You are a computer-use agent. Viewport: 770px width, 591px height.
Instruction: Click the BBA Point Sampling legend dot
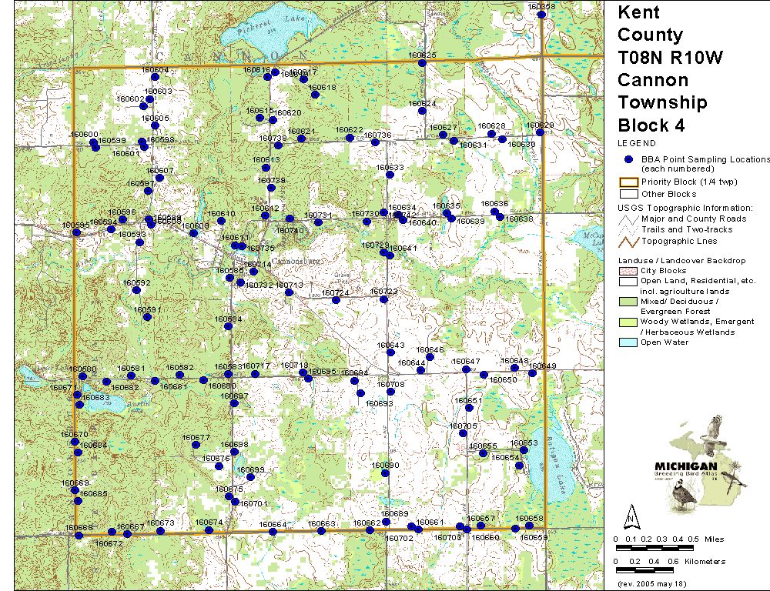click(628, 159)
